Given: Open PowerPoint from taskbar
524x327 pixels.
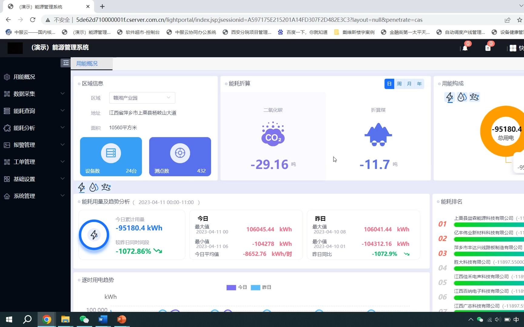Looking at the screenshot, I should point(122,319).
